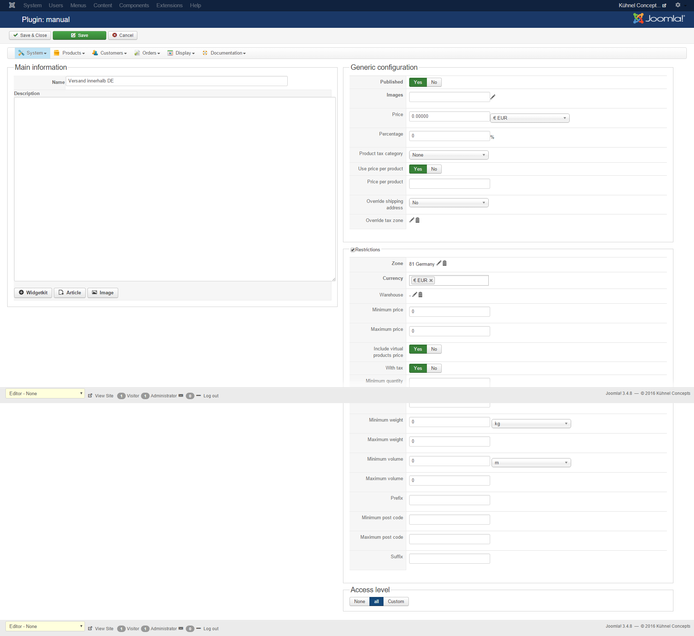Click into the Name text field
694x636 pixels.
click(x=176, y=81)
